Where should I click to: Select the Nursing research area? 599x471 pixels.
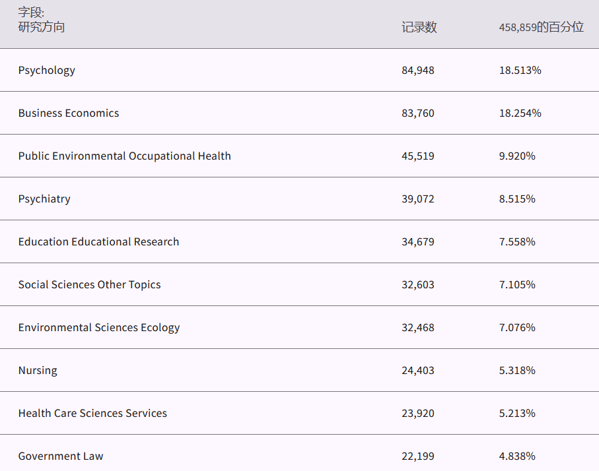[38, 371]
